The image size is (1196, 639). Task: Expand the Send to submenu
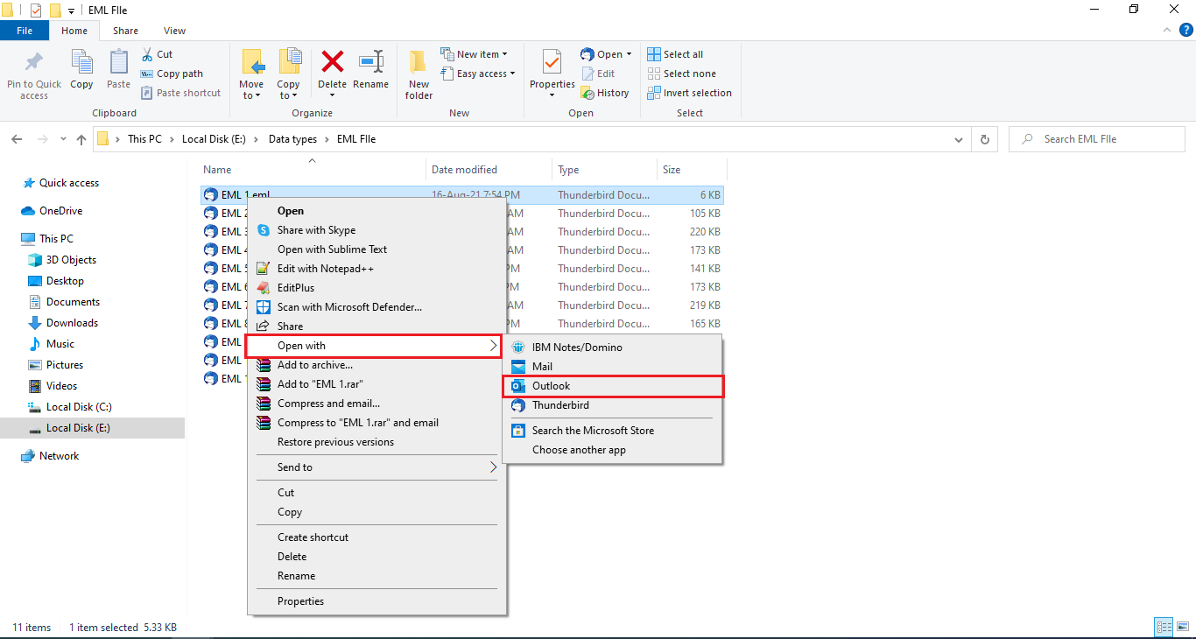click(377, 467)
